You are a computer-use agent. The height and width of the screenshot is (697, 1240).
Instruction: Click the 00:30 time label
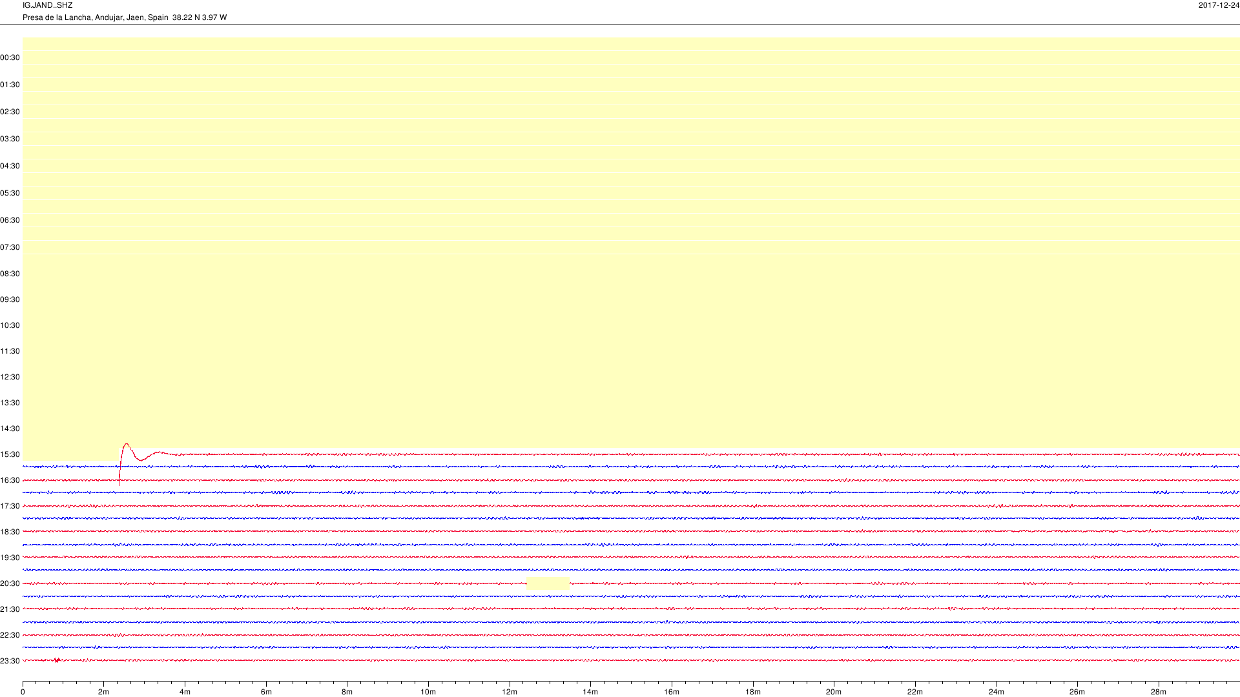[10, 57]
